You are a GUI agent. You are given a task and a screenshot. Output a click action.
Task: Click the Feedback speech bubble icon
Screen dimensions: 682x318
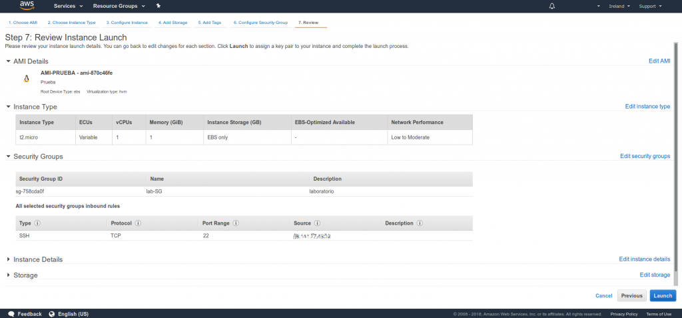pyautogui.click(x=11, y=313)
